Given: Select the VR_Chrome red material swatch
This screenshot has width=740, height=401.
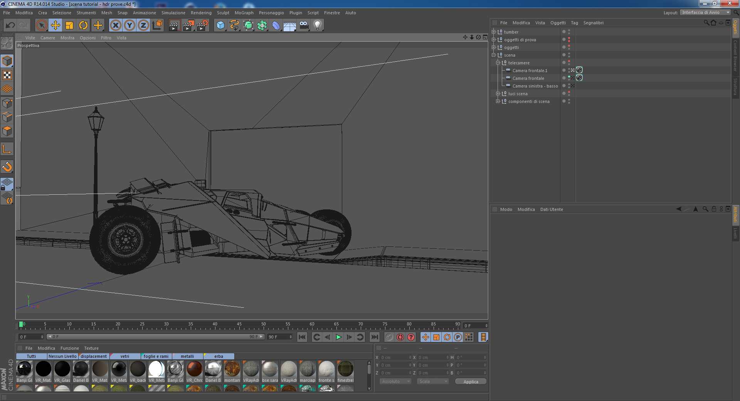Looking at the screenshot, I should coord(194,369).
